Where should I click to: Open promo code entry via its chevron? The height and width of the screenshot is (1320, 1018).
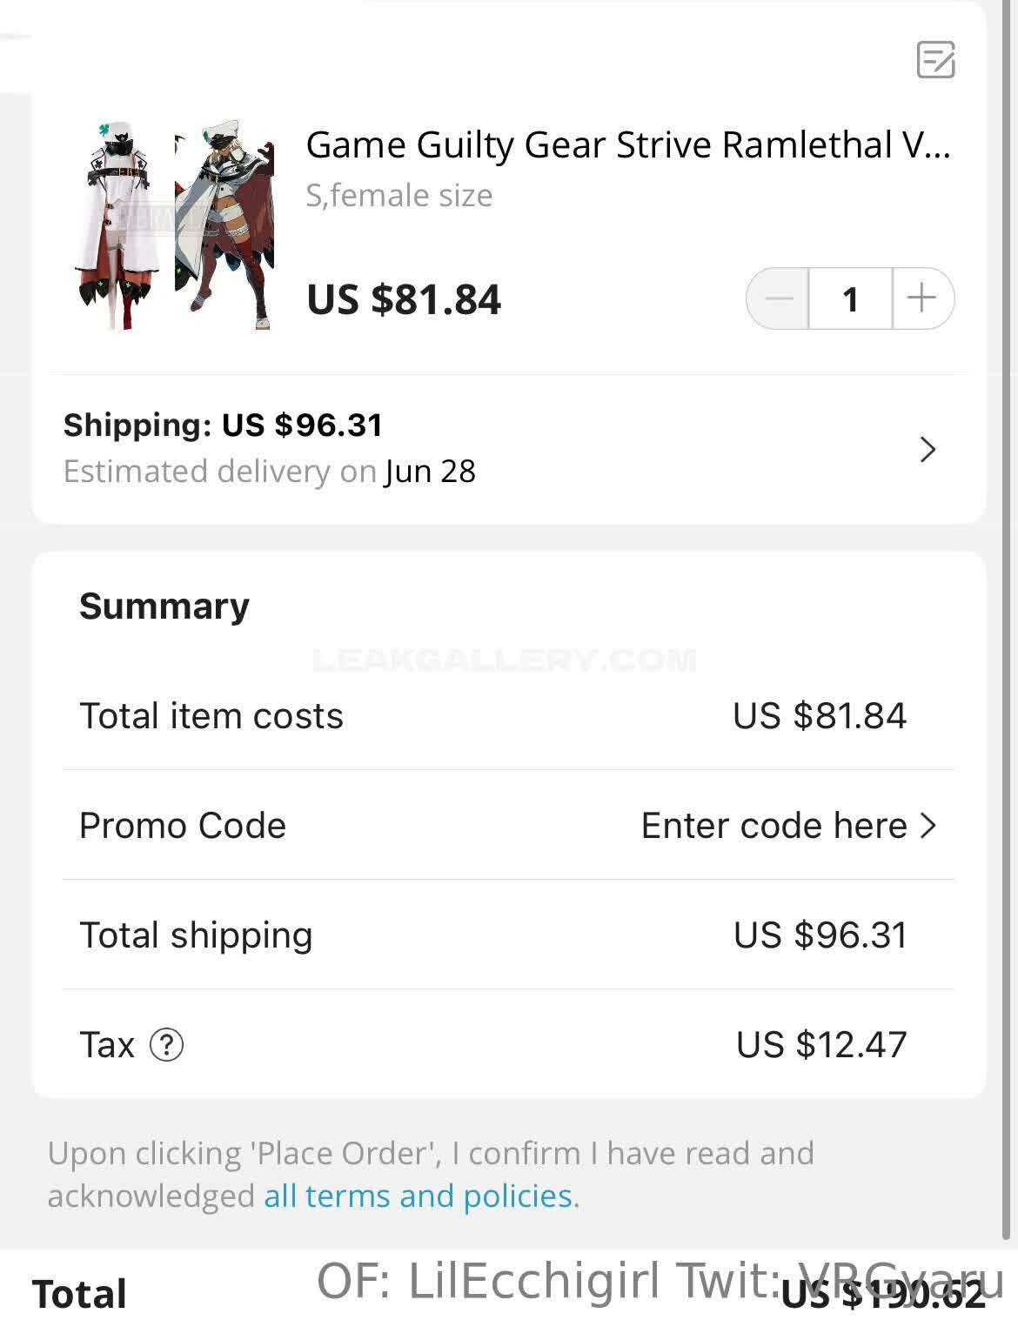929,825
